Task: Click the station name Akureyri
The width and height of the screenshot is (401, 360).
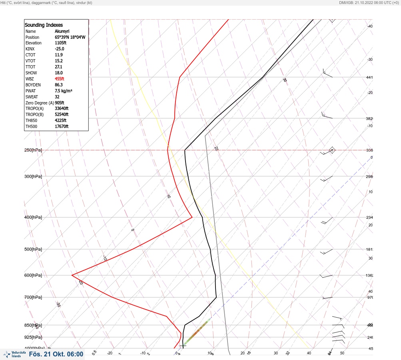Action: (62, 31)
